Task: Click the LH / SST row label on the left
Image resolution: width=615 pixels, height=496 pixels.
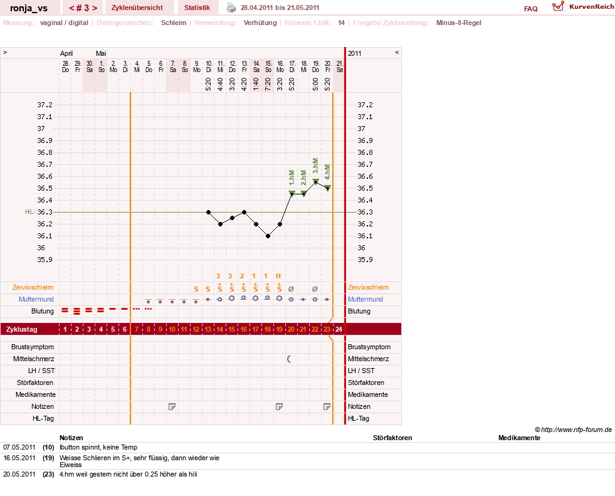Action: (x=41, y=371)
